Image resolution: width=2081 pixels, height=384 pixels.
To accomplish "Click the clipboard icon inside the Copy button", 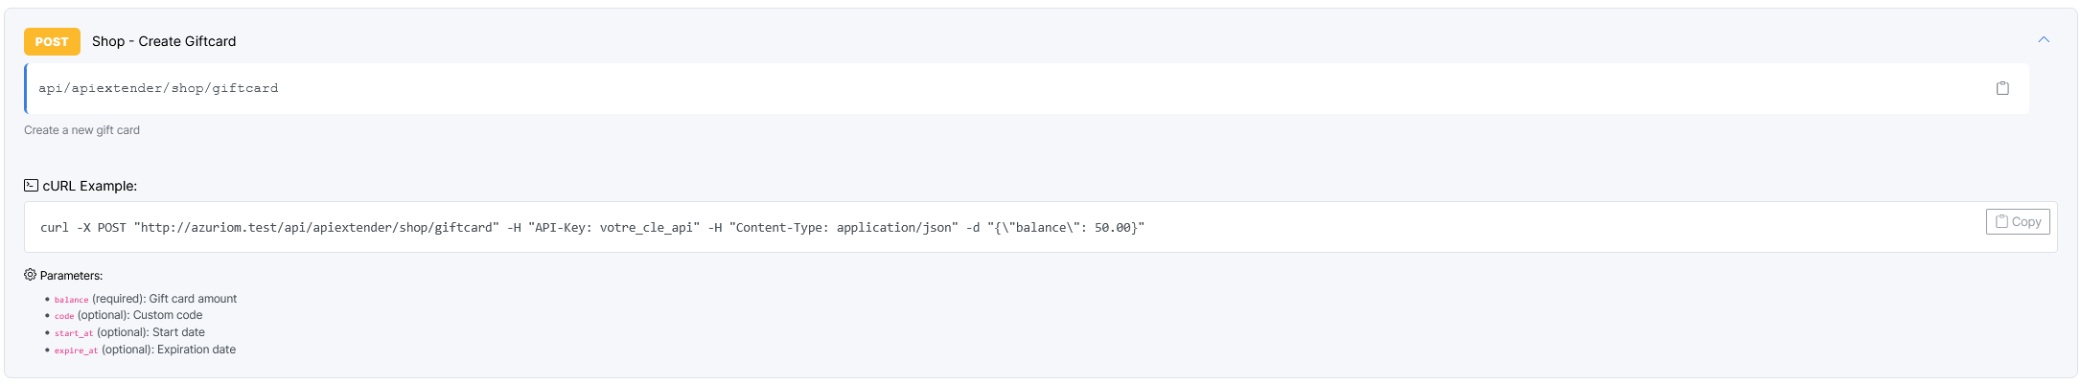I will tap(2001, 222).
